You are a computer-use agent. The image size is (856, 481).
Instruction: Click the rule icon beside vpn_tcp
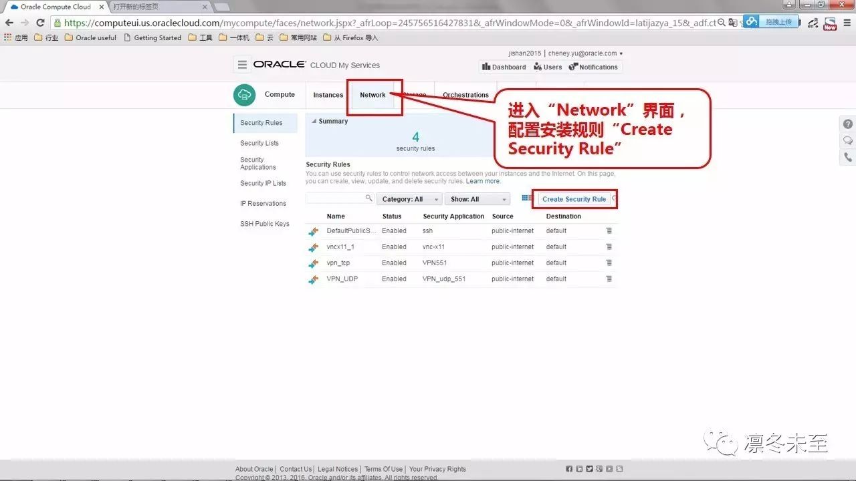tap(313, 264)
